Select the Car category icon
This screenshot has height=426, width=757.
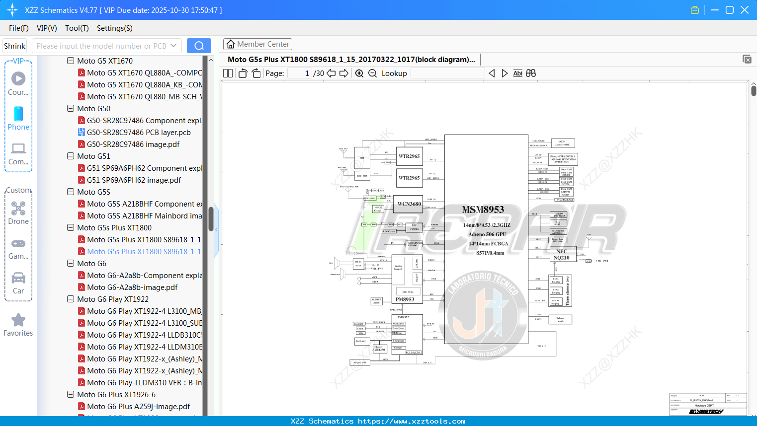pos(18,283)
